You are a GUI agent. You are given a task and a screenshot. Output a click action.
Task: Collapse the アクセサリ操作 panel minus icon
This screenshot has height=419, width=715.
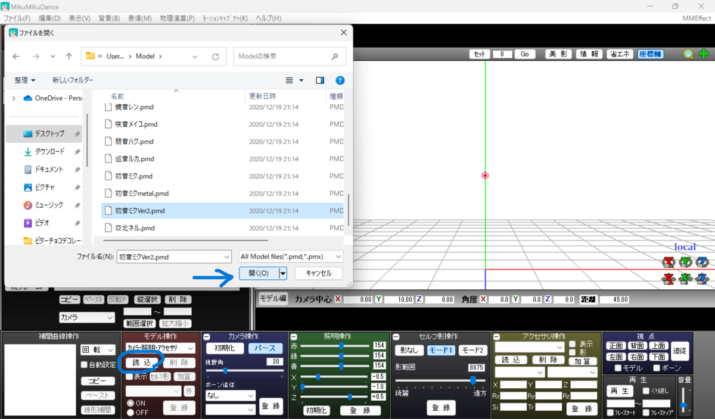[x=496, y=337]
